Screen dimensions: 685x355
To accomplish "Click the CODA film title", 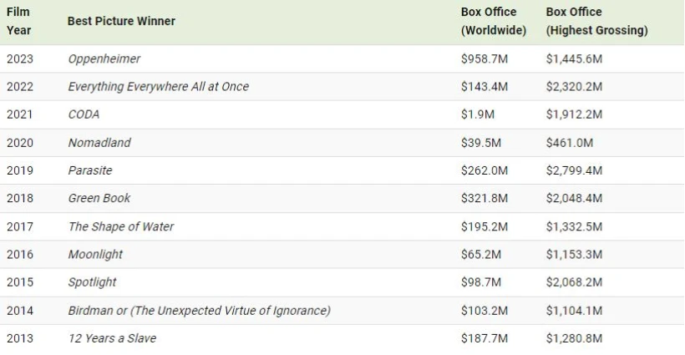I will coord(85,114).
